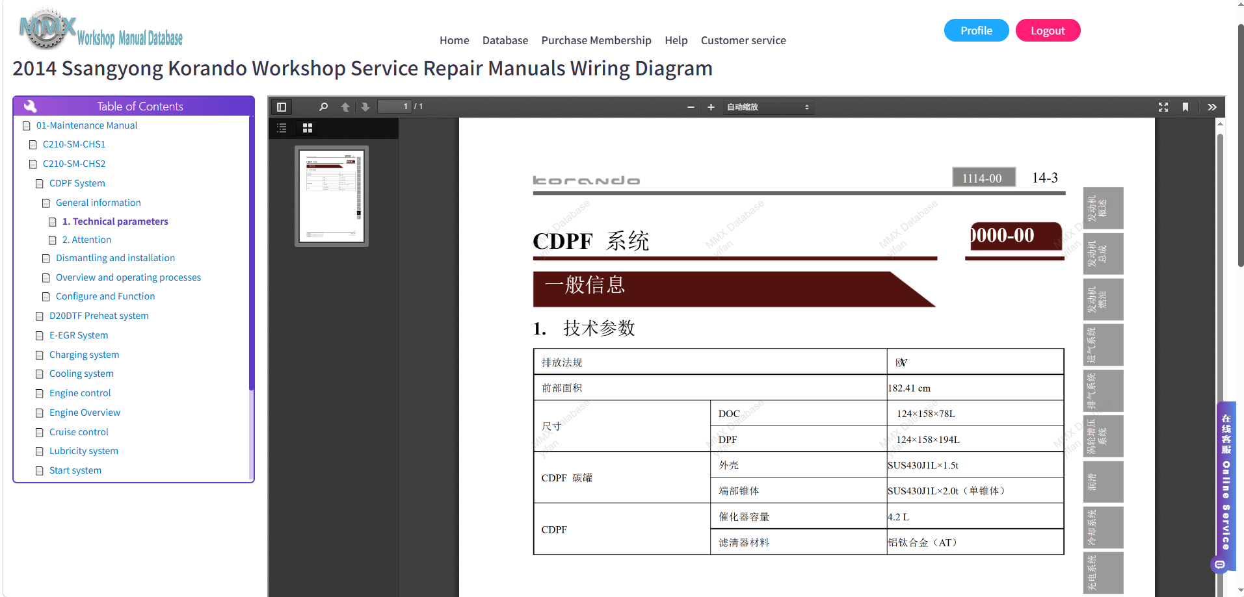Open E-EGR System entry
Screen dimensions: 1244x597
79,335
